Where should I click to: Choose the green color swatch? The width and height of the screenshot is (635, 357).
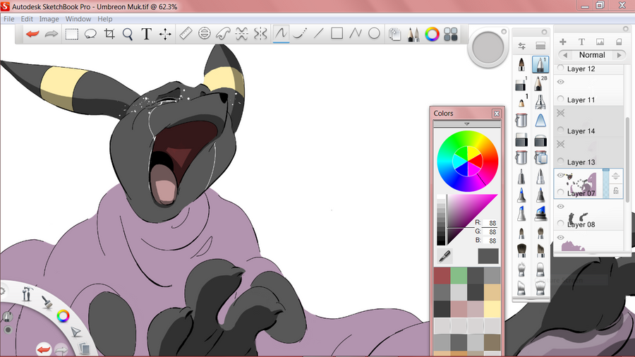(459, 276)
